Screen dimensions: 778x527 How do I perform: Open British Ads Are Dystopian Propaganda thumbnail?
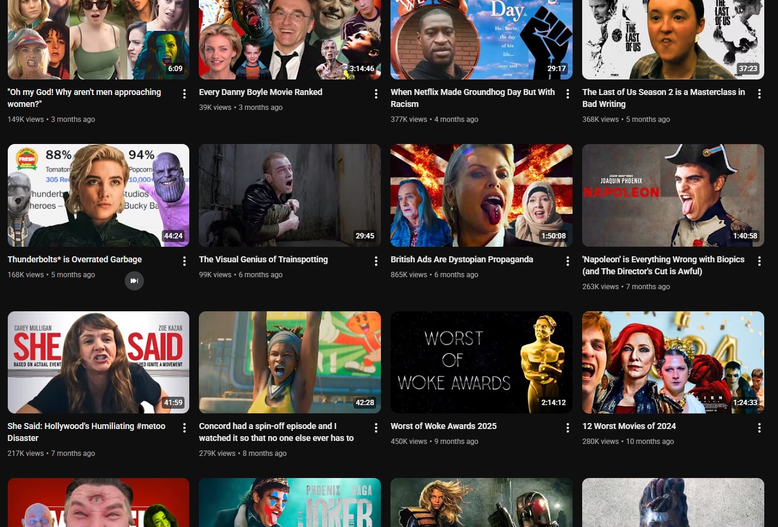click(481, 195)
